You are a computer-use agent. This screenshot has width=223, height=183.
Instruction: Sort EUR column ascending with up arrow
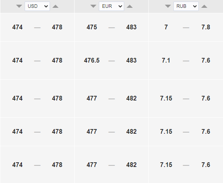pyautogui.click(x=130, y=6)
